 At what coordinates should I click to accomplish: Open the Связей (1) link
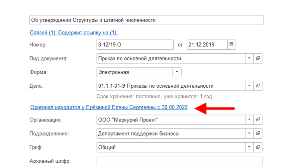coord(74,33)
